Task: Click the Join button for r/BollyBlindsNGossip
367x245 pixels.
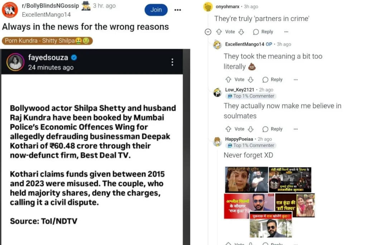Action: pyautogui.click(x=156, y=10)
